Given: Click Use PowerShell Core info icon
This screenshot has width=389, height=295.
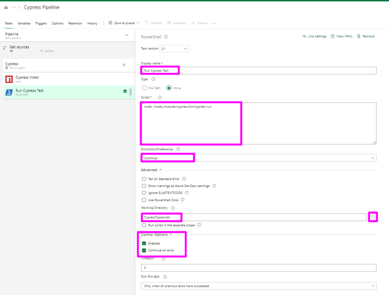Looking at the screenshot, I should pos(183,200).
